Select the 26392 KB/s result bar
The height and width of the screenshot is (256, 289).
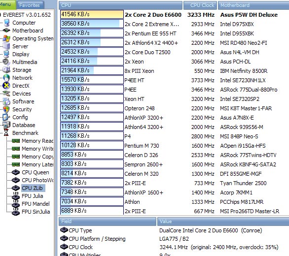click(92, 33)
